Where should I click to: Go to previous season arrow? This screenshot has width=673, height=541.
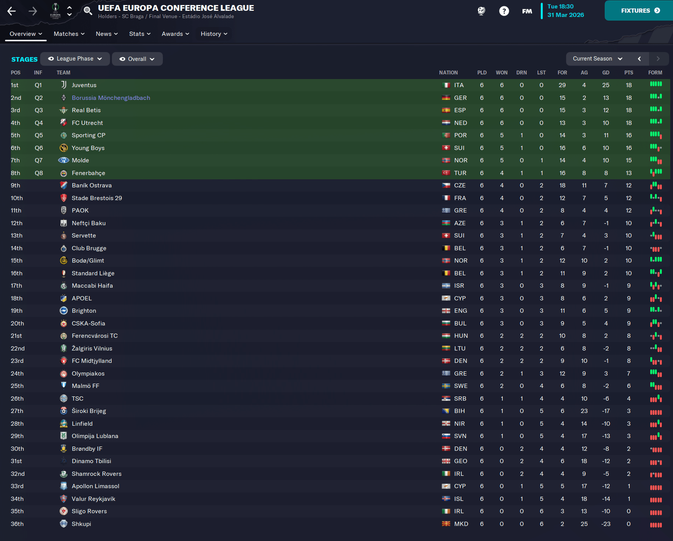click(639, 59)
